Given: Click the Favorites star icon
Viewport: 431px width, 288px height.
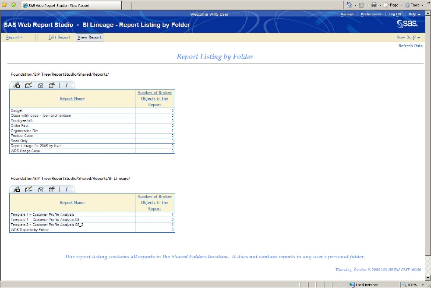Looking at the screenshot, I should coord(5,5).
